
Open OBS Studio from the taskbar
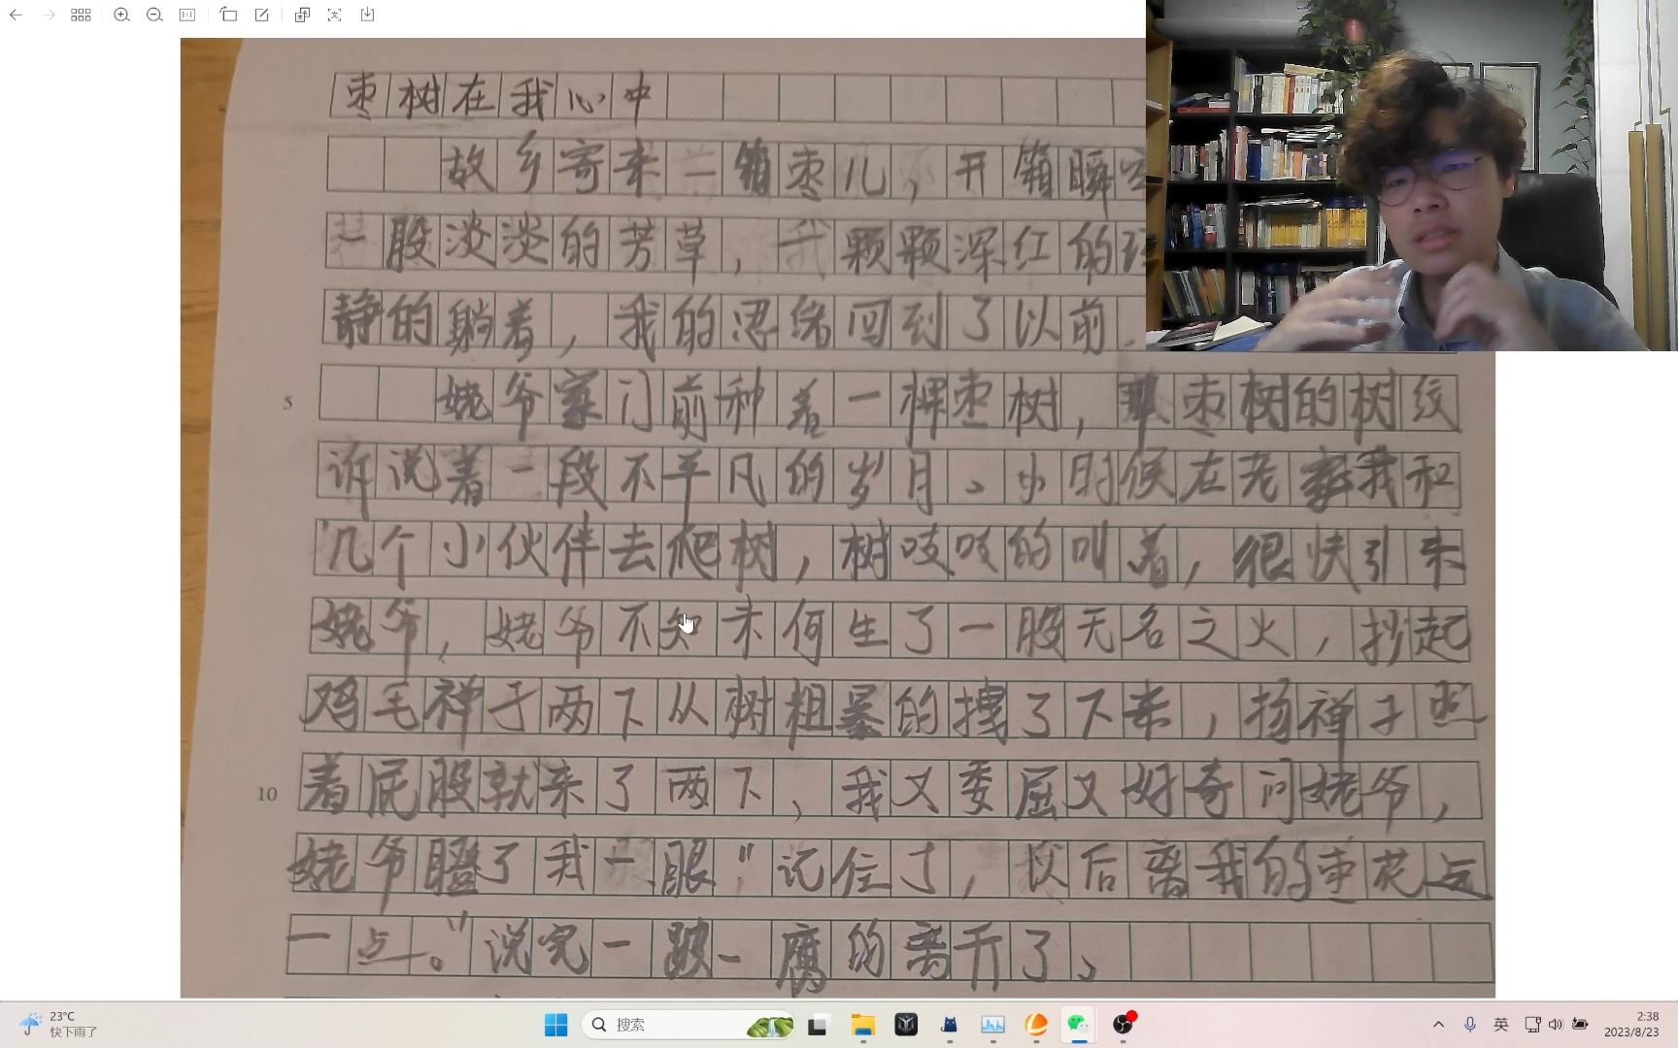pos(1124,1025)
